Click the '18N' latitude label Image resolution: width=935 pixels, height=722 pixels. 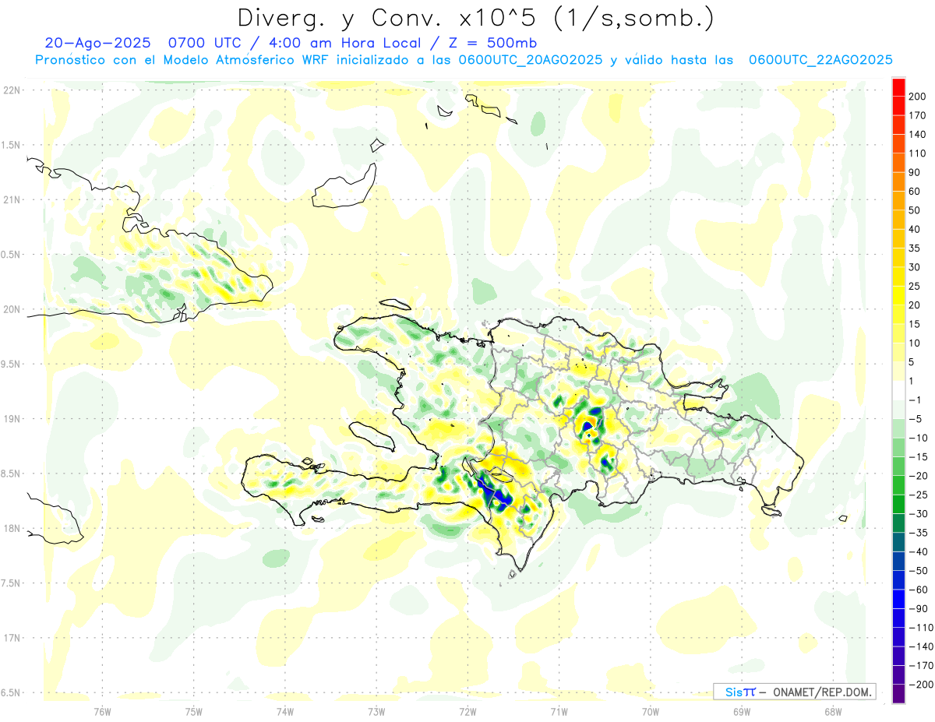tap(11, 528)
